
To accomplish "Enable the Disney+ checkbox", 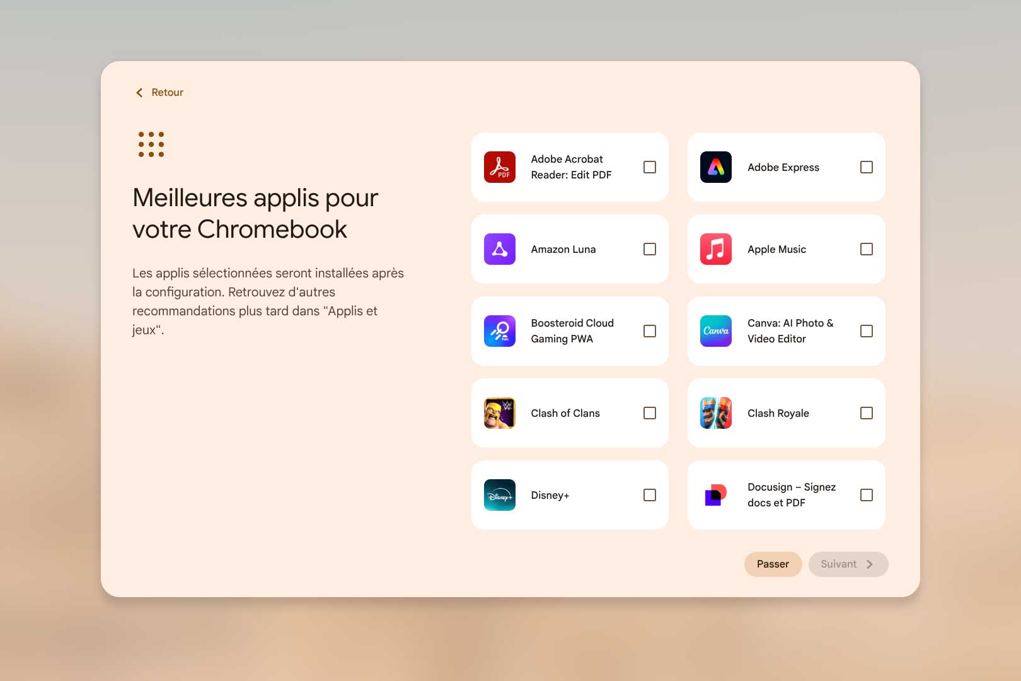I will [650, 495].
